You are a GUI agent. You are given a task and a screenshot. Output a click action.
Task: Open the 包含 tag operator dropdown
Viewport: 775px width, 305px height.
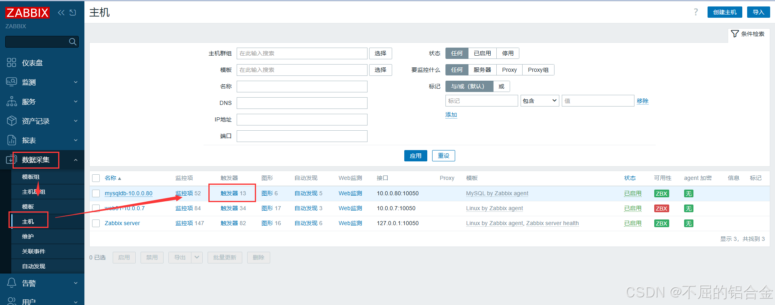(x=540, y=101)
